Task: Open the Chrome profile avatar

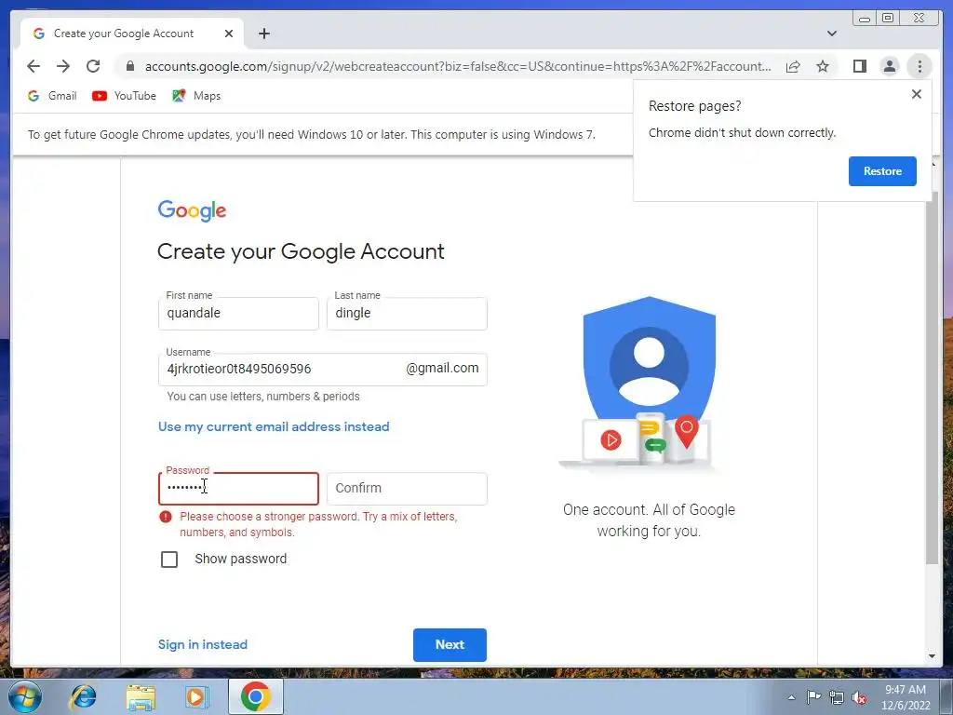Action: [x=889, y=66]
